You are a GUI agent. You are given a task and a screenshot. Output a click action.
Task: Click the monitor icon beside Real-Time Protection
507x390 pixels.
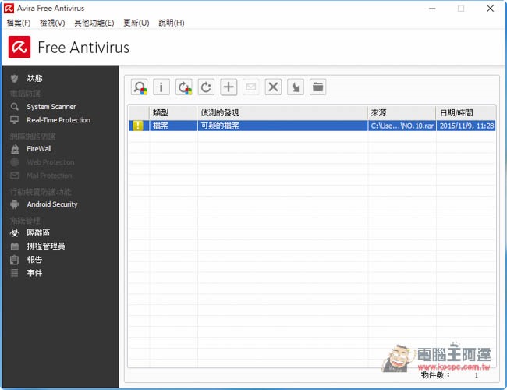click(x=14, y=120)
